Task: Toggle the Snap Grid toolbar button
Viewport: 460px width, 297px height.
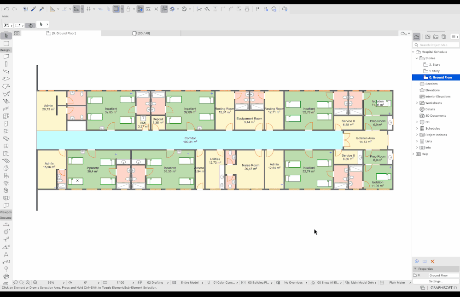Action: (88, 8)
